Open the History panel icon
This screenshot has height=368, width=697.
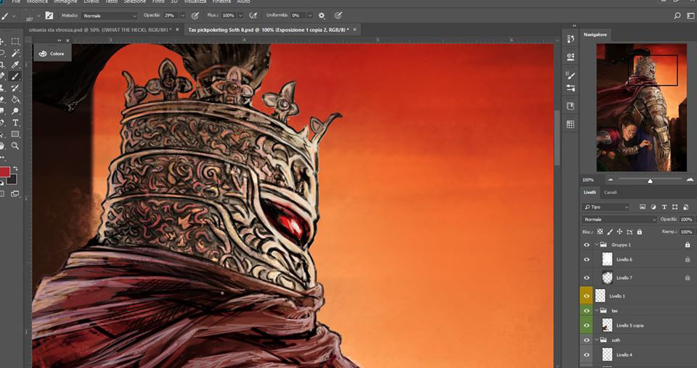pyautogui.click(x=571, y=38)
